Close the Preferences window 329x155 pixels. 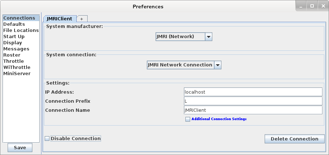point(323,6)
